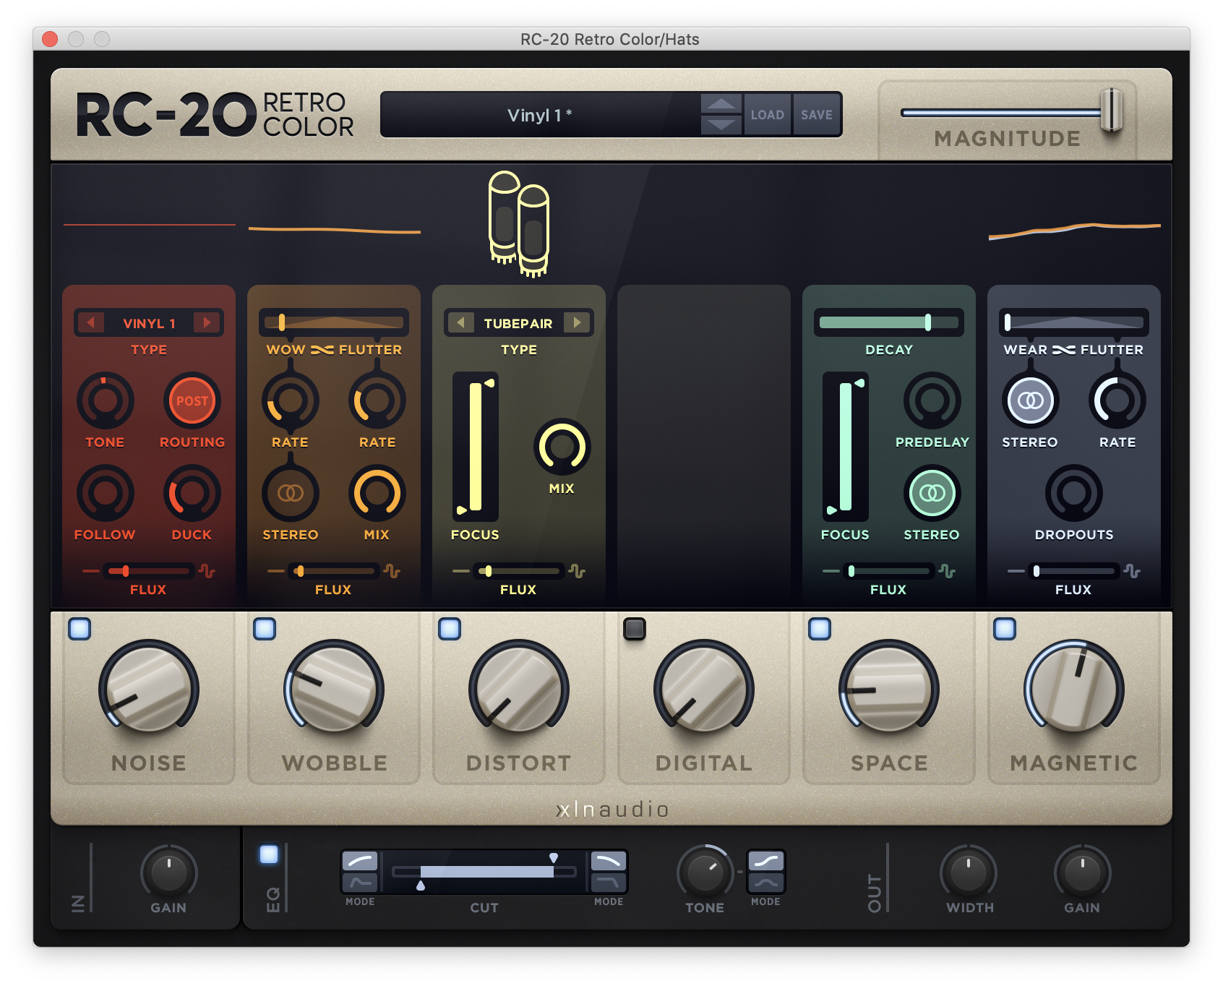
Task: Step to previous preset with the up arrow
Action: [721, 104]
